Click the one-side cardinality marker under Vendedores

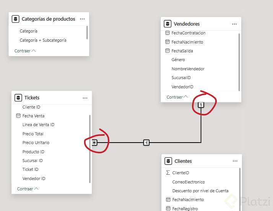pos(201,105)
